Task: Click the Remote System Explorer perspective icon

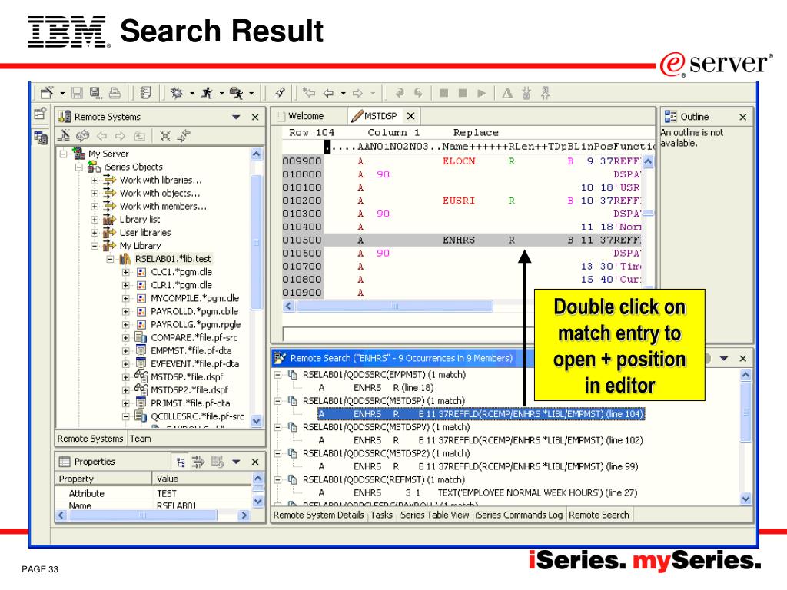Action: click(x=41, y=137)
